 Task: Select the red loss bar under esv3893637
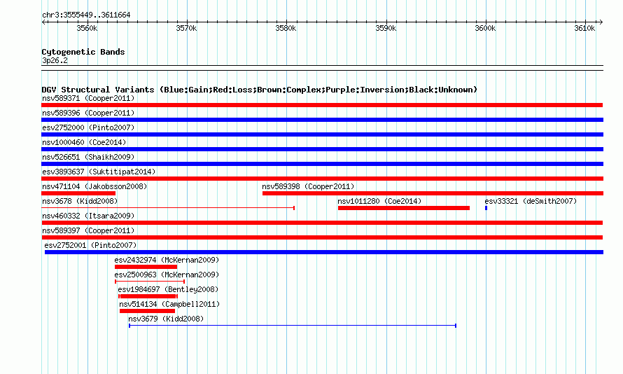(x=322, y=179)
